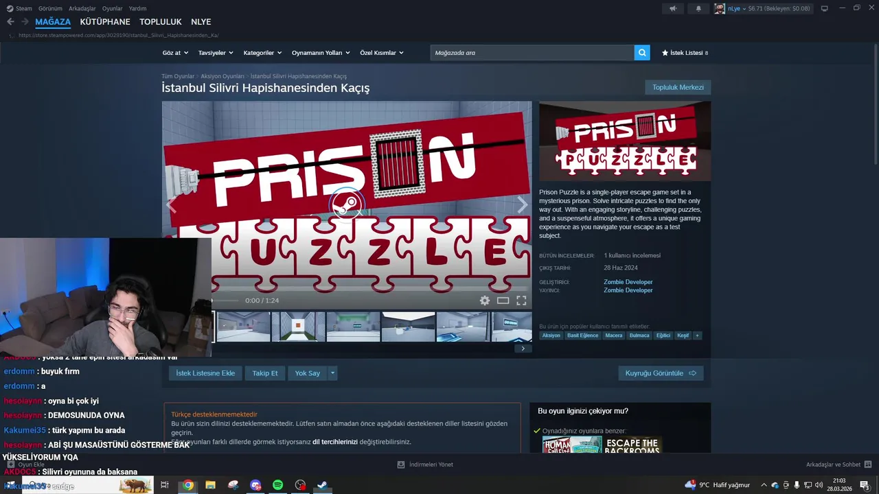Switch to Big Picture mode monitor icon

[825, 8]
